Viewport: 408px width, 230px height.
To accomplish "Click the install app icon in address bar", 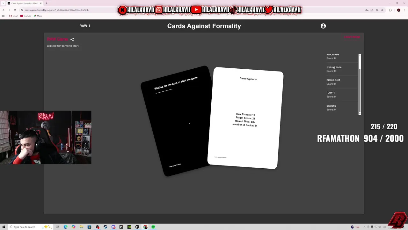I will [x=372, y=10].
